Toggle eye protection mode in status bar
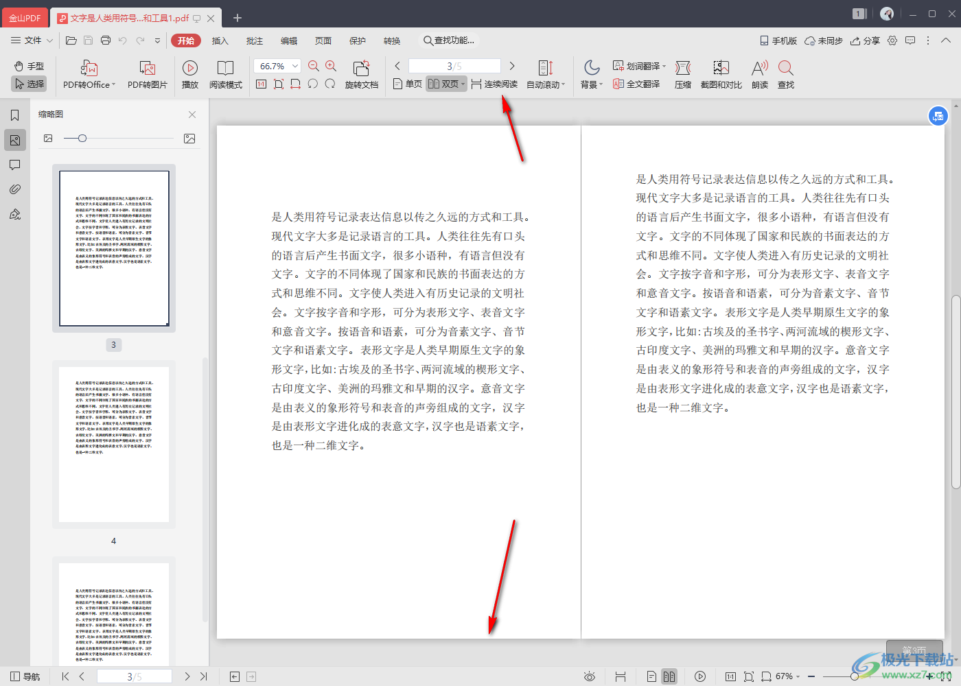This screenshot has width=961, height=686. pos(590,676)
